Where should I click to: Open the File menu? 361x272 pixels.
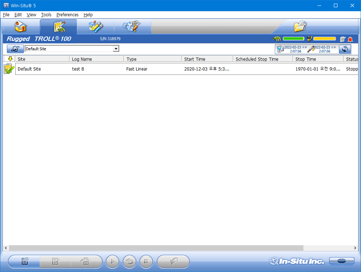(6, 15)
